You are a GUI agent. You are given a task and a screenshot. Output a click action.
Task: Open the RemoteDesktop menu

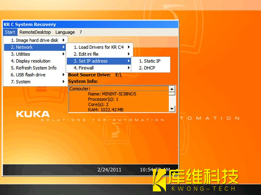35,32
